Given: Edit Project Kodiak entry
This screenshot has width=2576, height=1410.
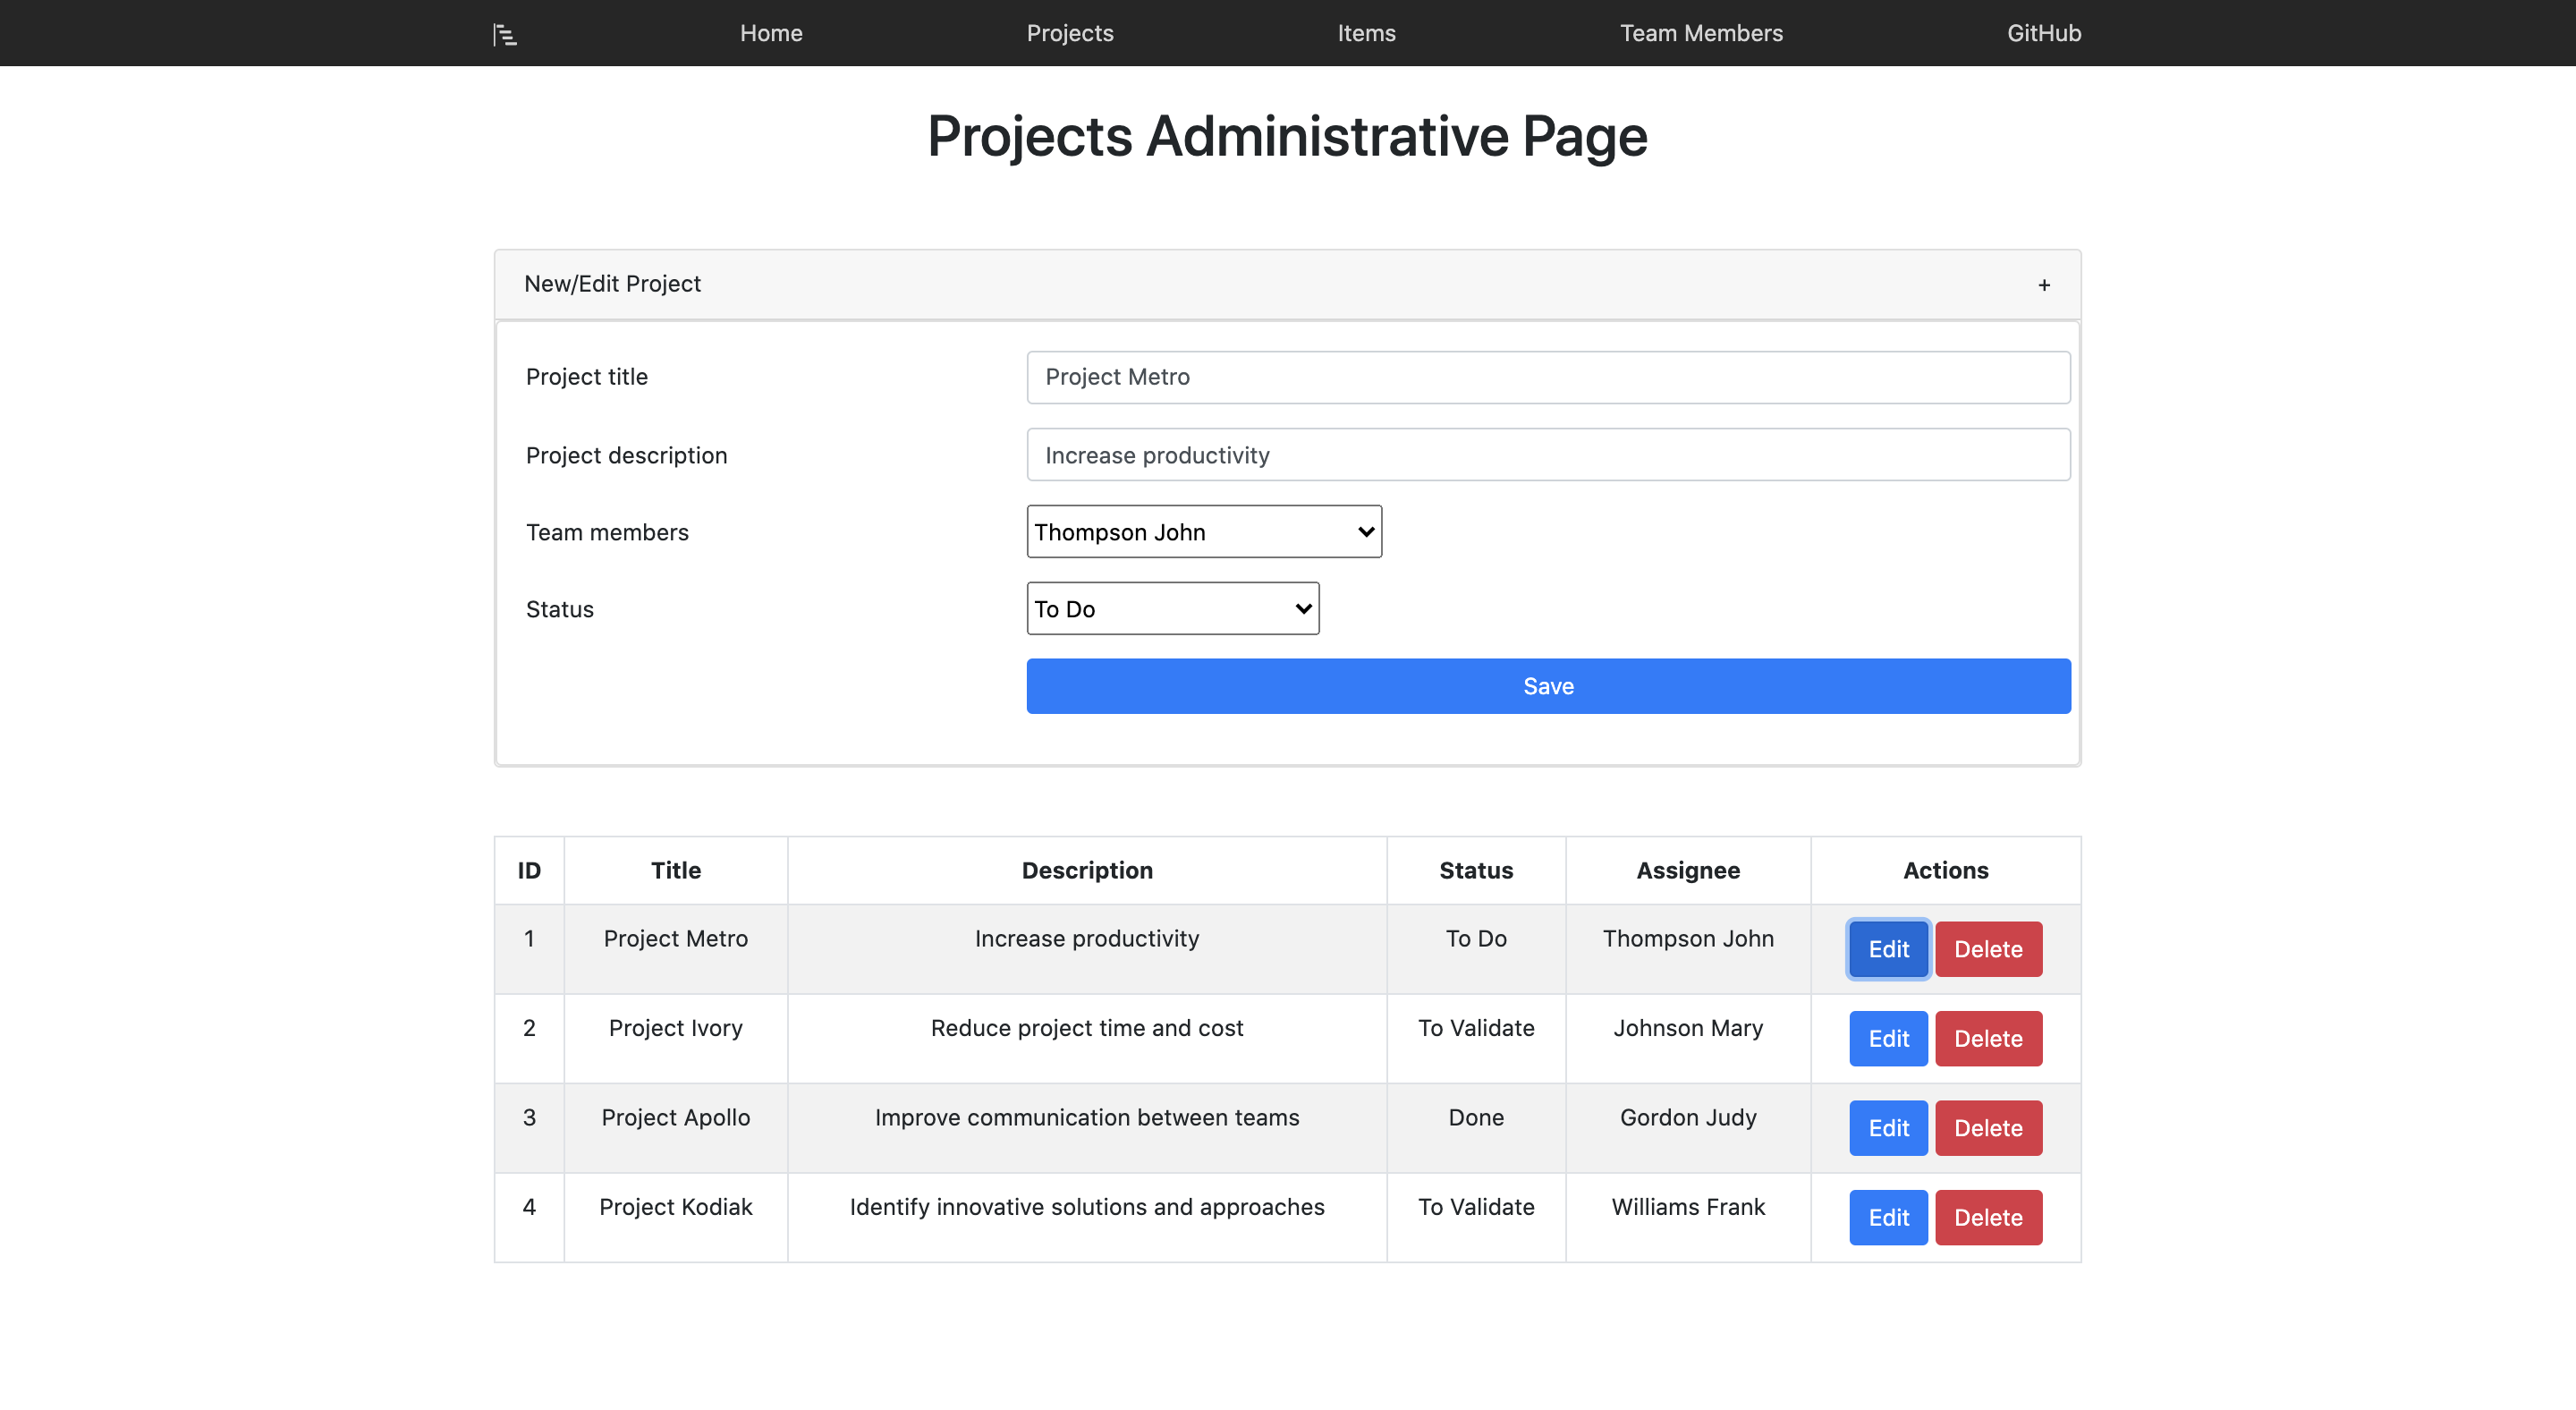Looking at the screenshot, I should tap(1887, 1217).
